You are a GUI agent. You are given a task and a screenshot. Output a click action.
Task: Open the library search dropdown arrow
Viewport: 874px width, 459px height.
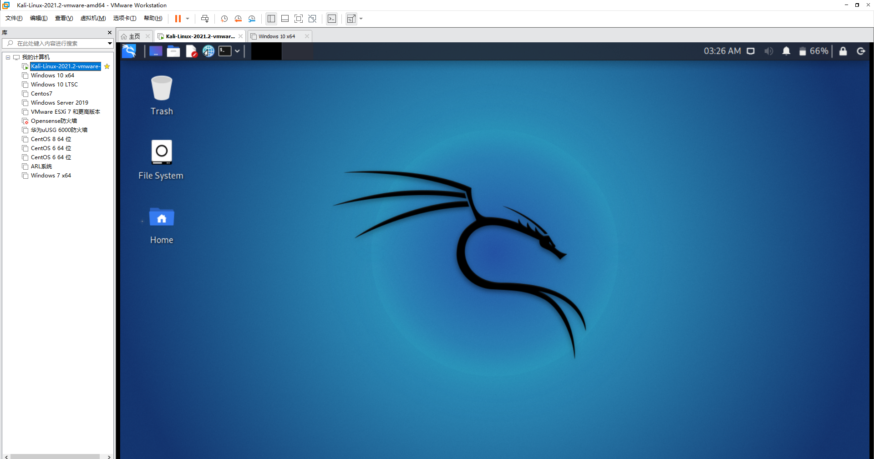(x=110, y=43)
